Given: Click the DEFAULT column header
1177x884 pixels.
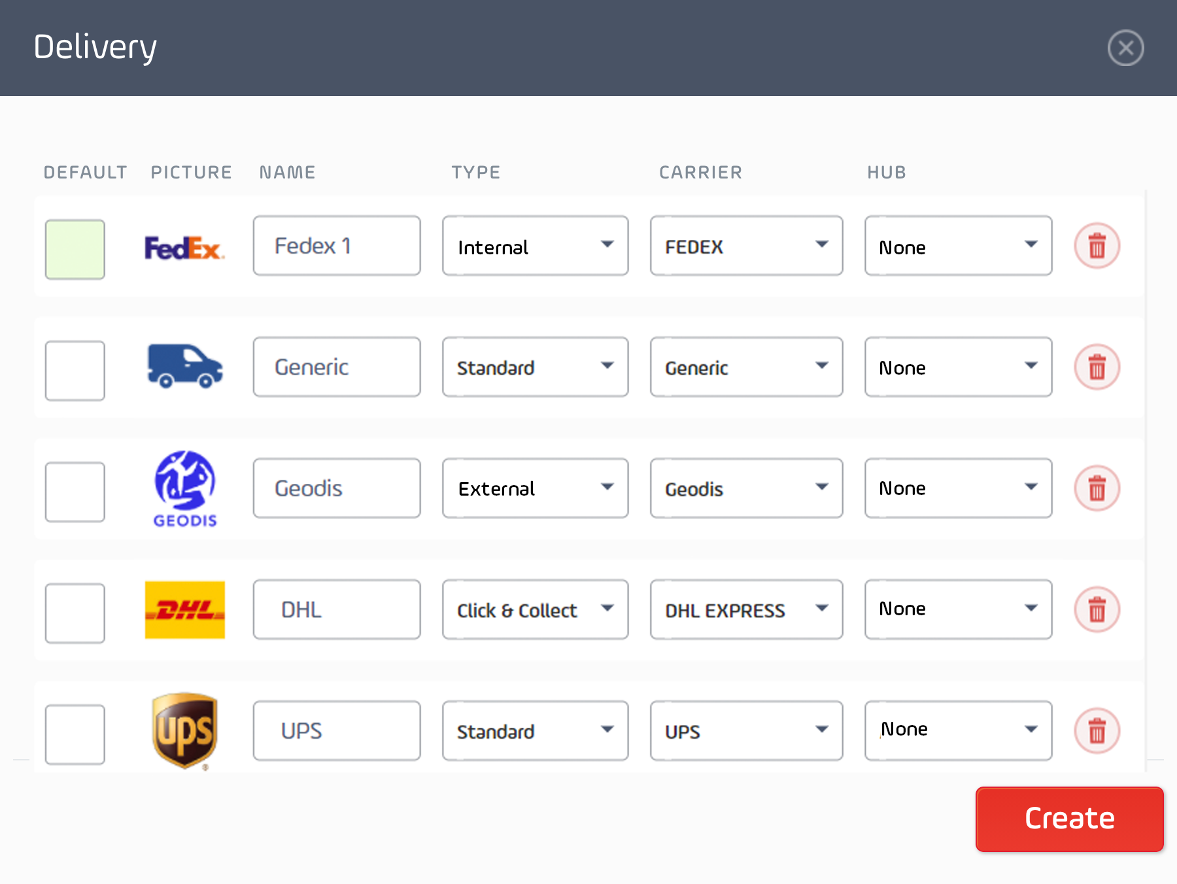Looking at the screenshot, I should pyautogui.click(x=85, y=173).
